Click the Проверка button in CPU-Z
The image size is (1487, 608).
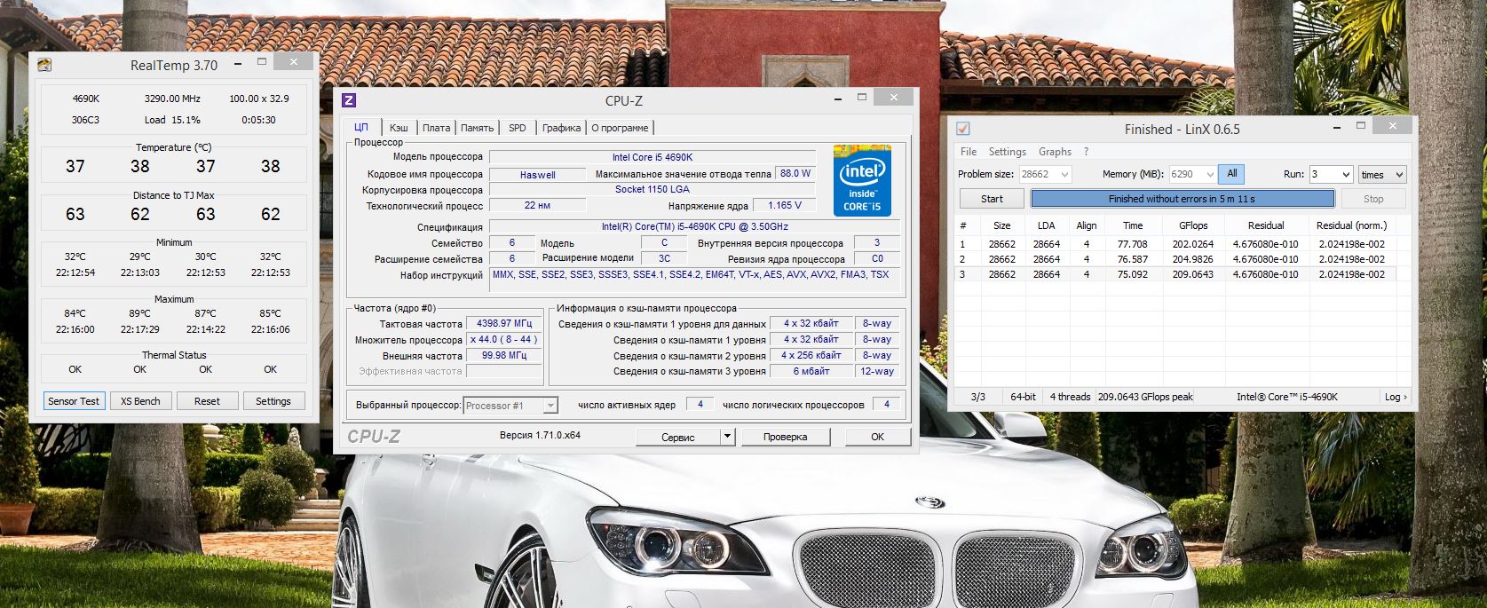point(785,437)
